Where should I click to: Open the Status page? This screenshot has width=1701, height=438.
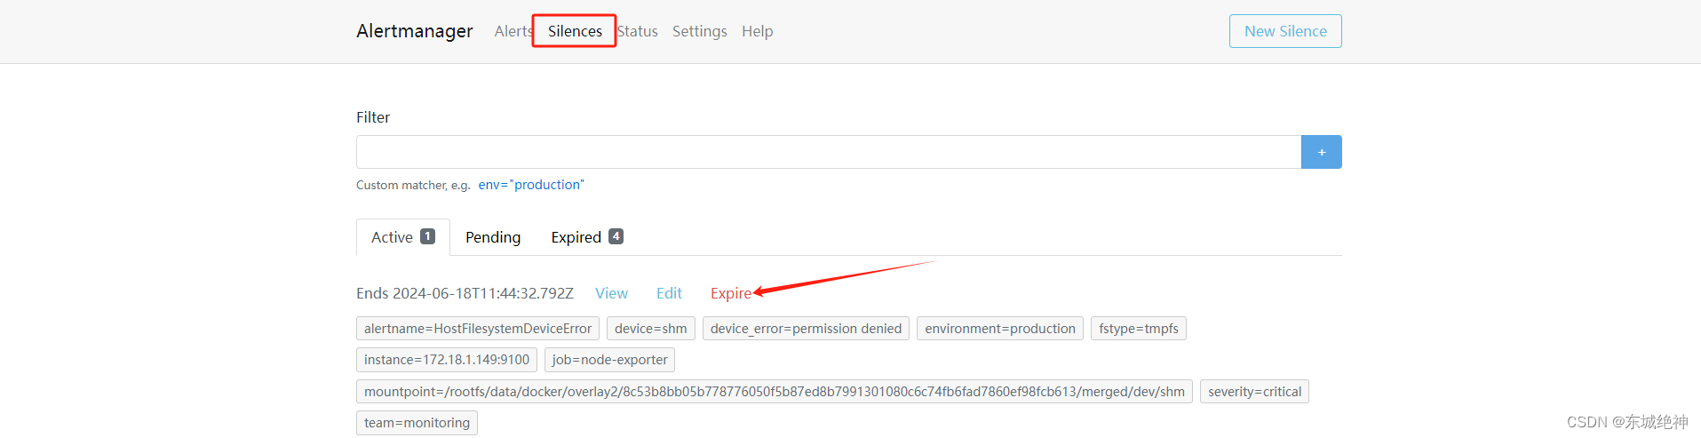pyautogui.click(x=638, y=31)
